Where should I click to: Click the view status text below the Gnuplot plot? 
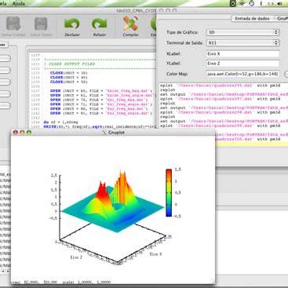(60, 283)
